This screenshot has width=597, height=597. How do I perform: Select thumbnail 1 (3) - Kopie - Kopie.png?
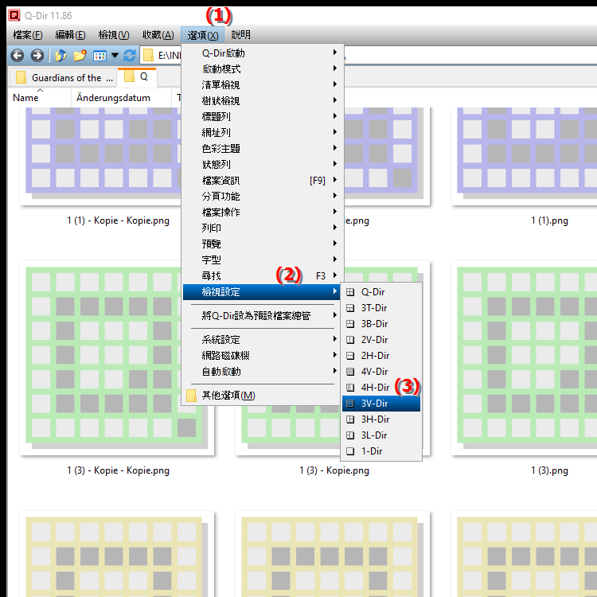[99, 358]
